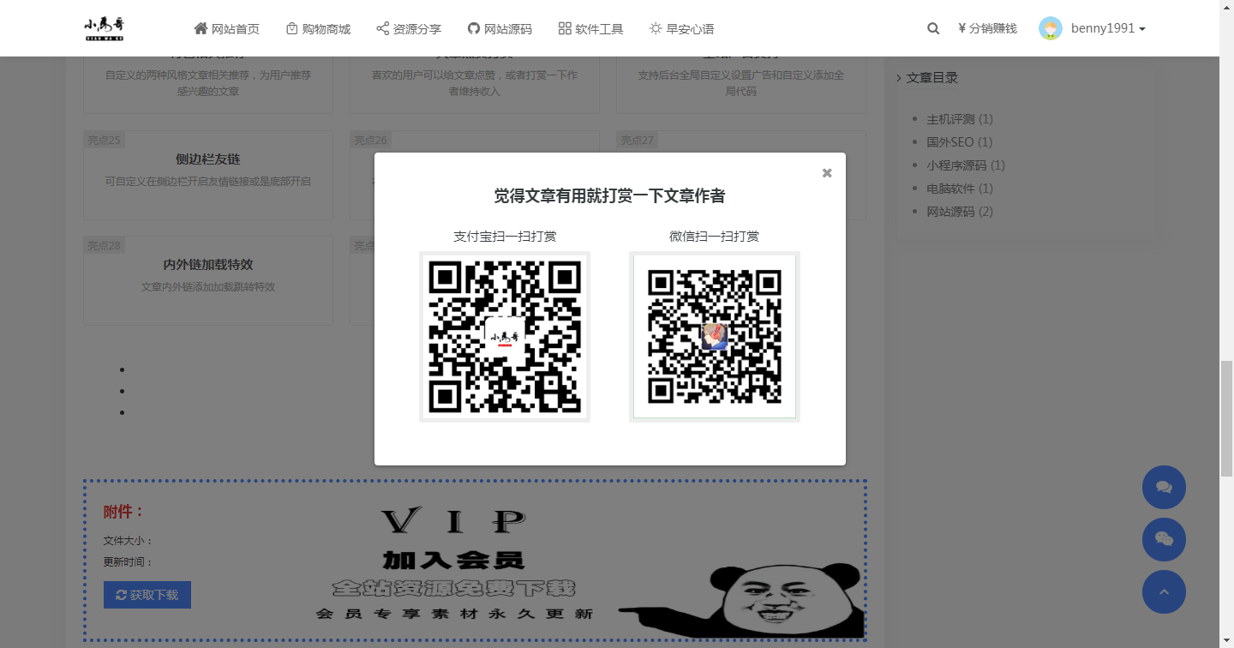Click the page vertical scrollbar thumb
Viewport: 1234px width, 648px height.
click(1226, 418)
